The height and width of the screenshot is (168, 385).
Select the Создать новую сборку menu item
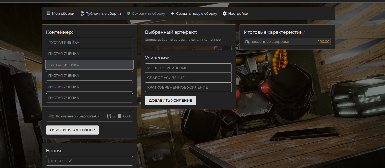point(194,13)
